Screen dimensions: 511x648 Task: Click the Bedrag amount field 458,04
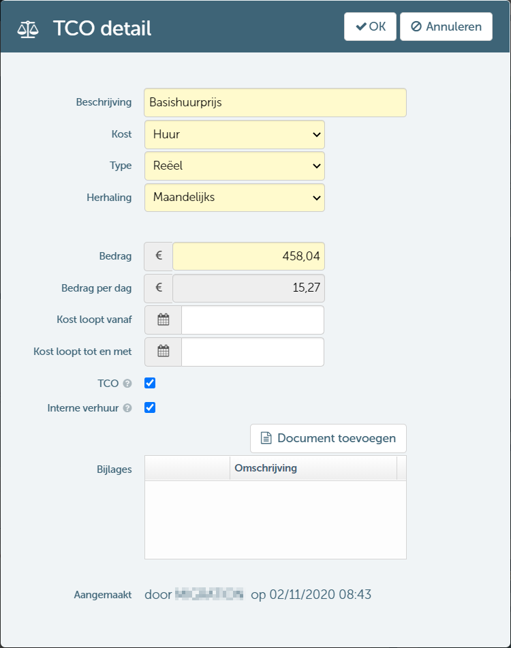(249, 256)
